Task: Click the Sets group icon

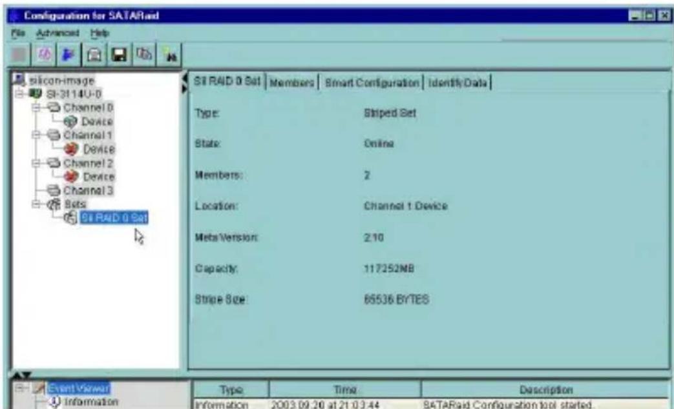Action: [x=54, y=204]
